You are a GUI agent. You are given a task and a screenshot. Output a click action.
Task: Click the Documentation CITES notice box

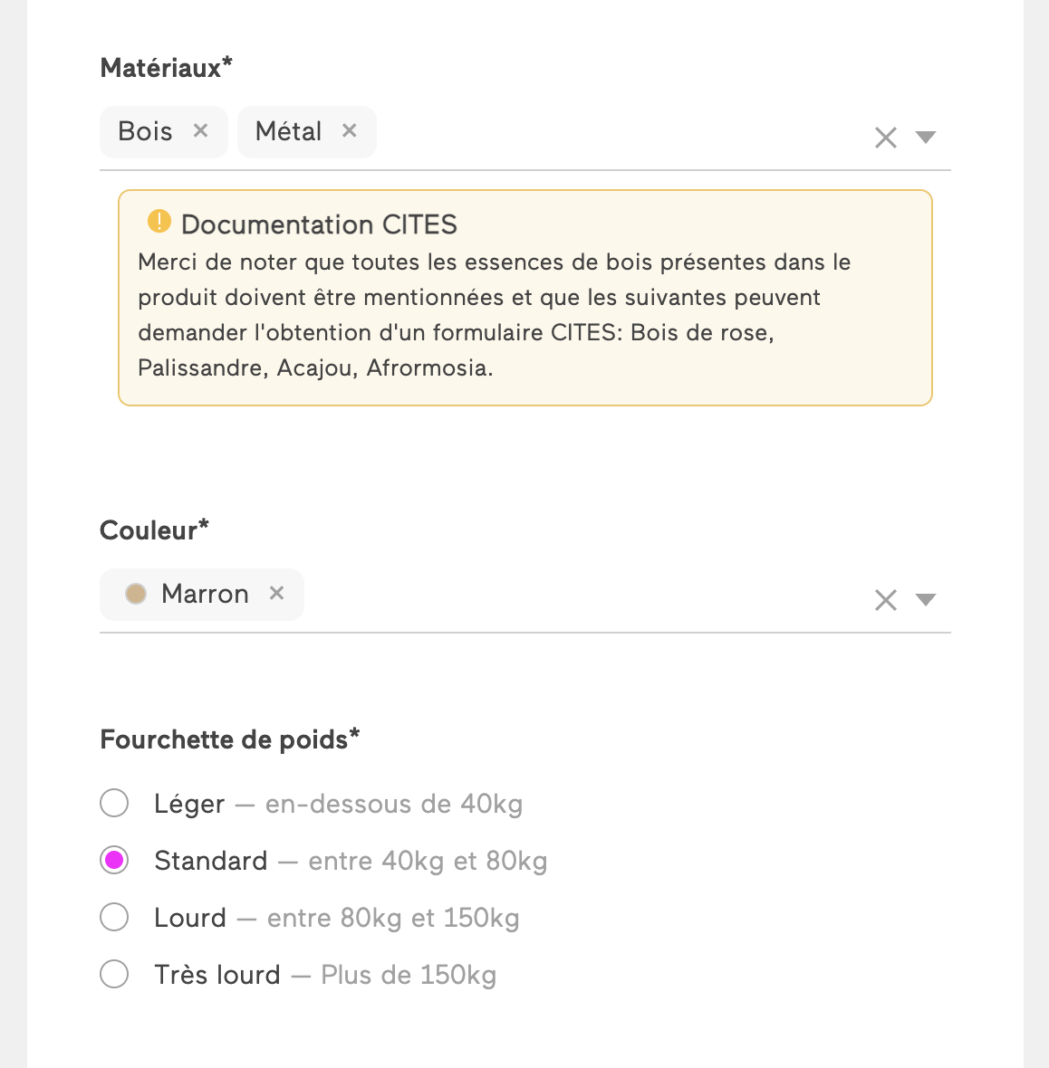(x=524, y=297)
